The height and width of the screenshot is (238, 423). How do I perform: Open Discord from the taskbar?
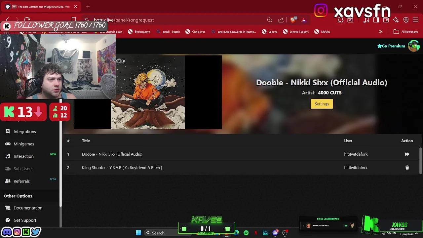tap(275, 233)
